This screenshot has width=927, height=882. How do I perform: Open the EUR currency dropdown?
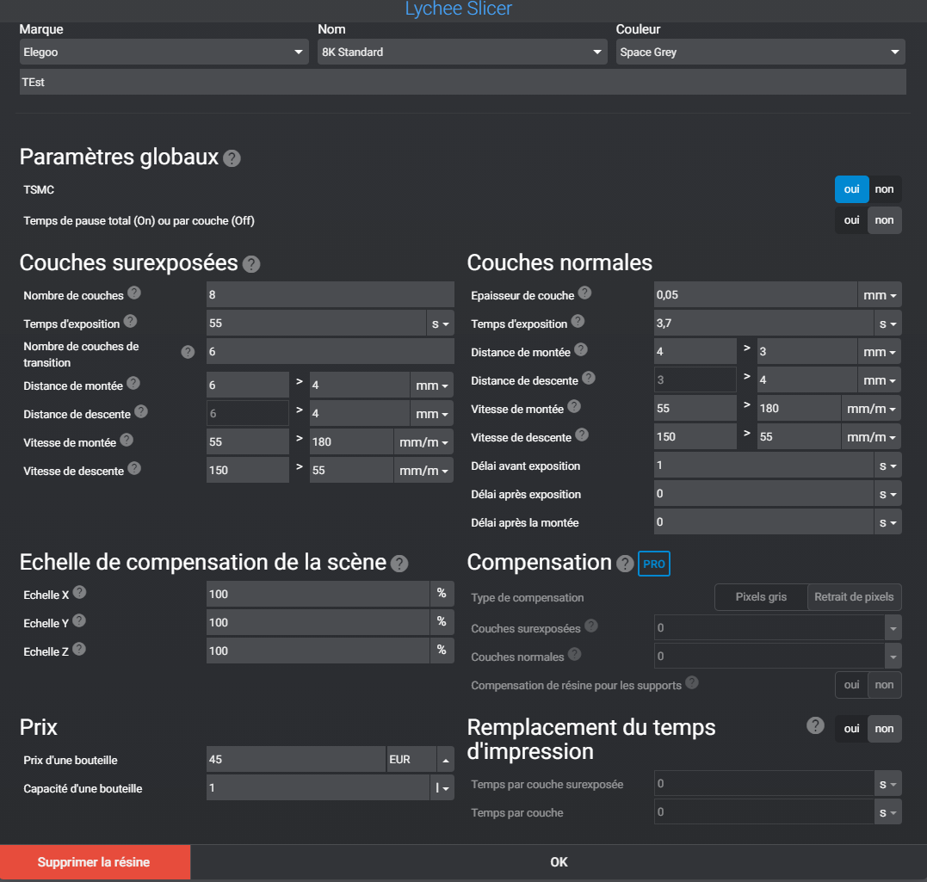click(x=421, y=760)
